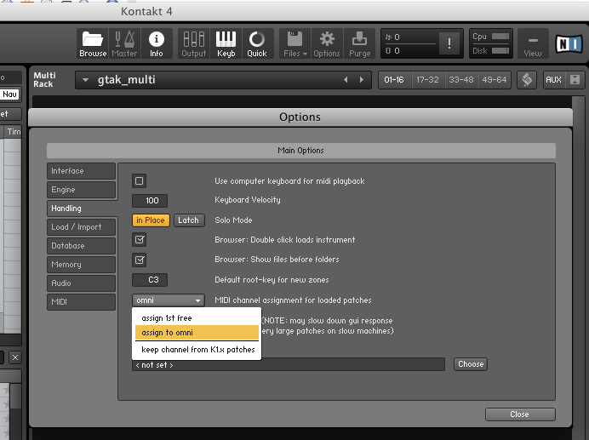This screenshot has width=589, height=440.
Task: Open the Info panel icon
Action: 157,43
